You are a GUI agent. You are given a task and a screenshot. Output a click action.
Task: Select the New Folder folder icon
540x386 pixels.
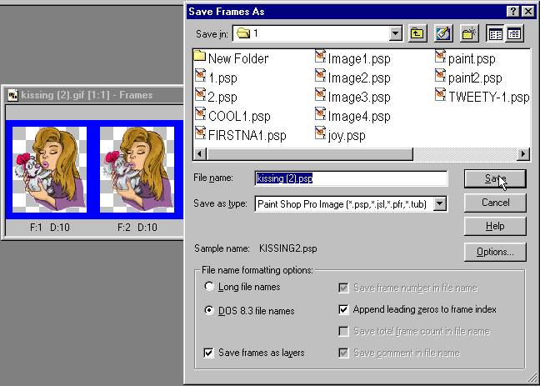pyautogui.click(x=200, y=56)
